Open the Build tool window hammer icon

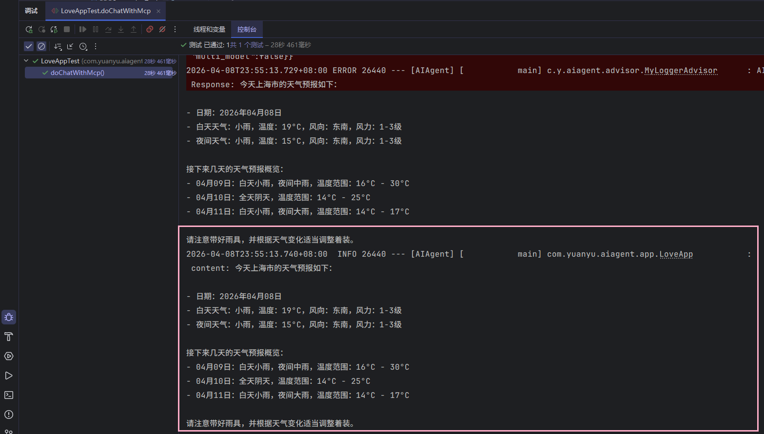(9, 337)
